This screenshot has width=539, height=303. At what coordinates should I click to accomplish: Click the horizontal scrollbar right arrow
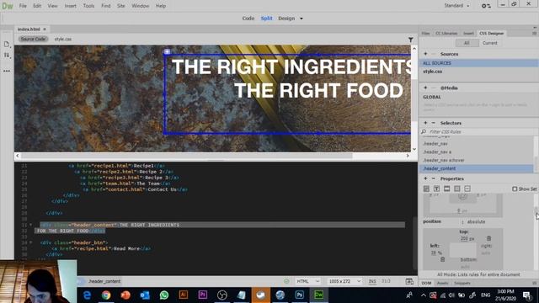[x=408, y=156]
